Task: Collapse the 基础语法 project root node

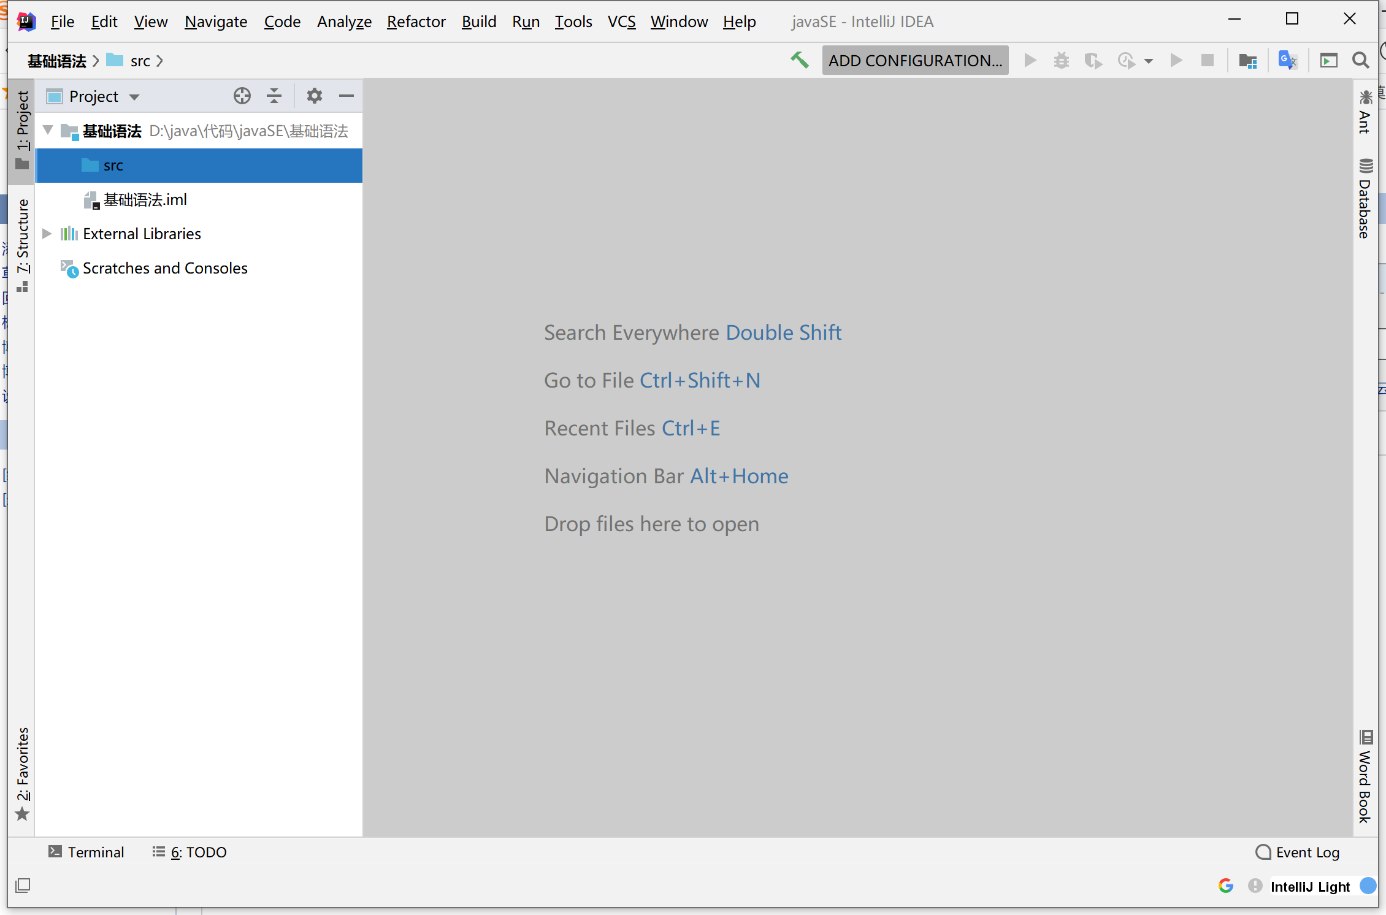Action: [x=48, y=131]
